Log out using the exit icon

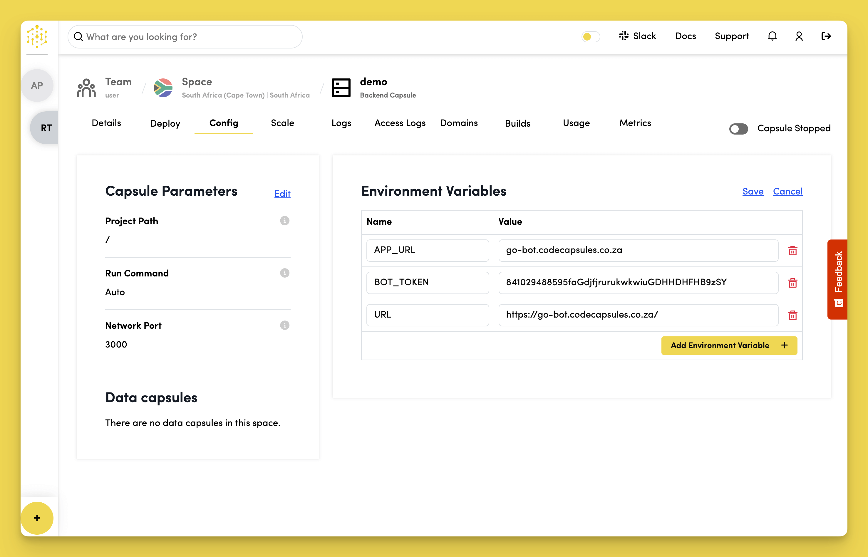pyautogui.click(x=826, y=36)
